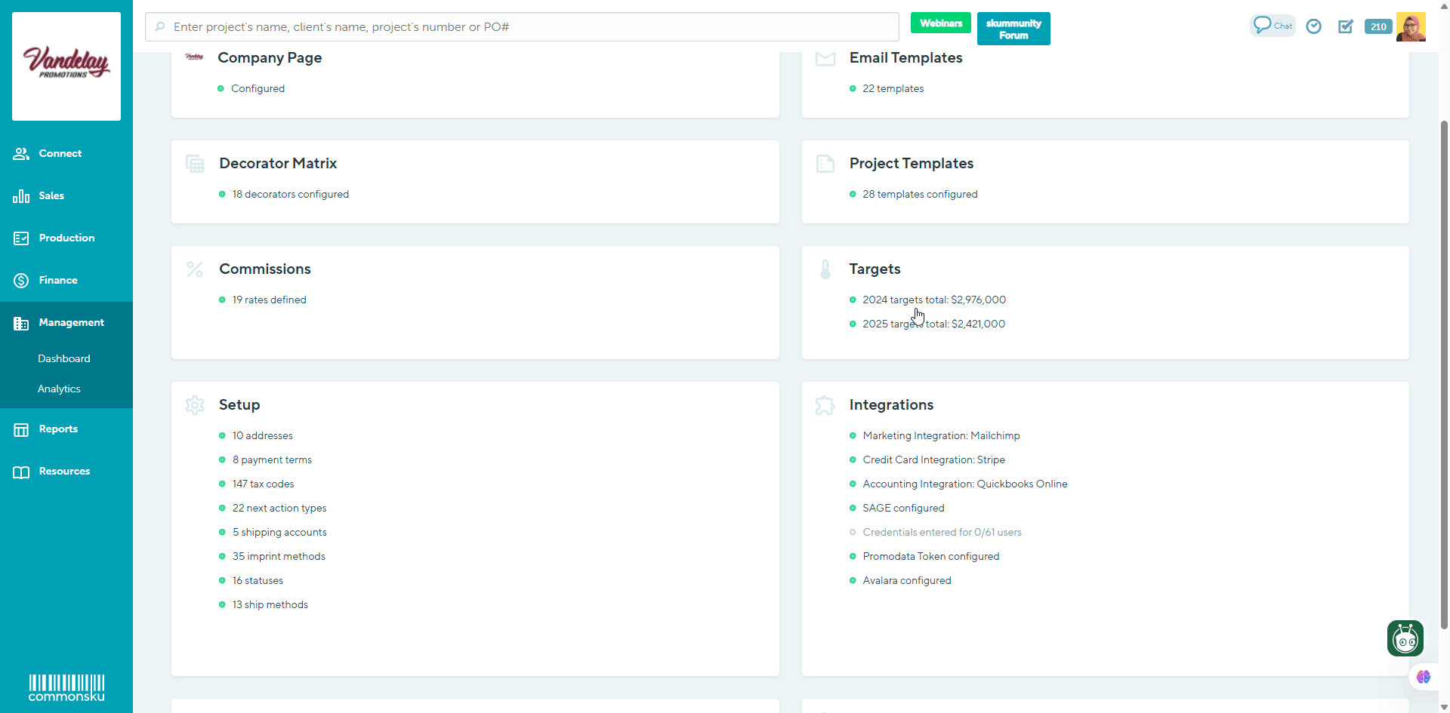Click the Setup gear icon

click(x=195, y=405)
